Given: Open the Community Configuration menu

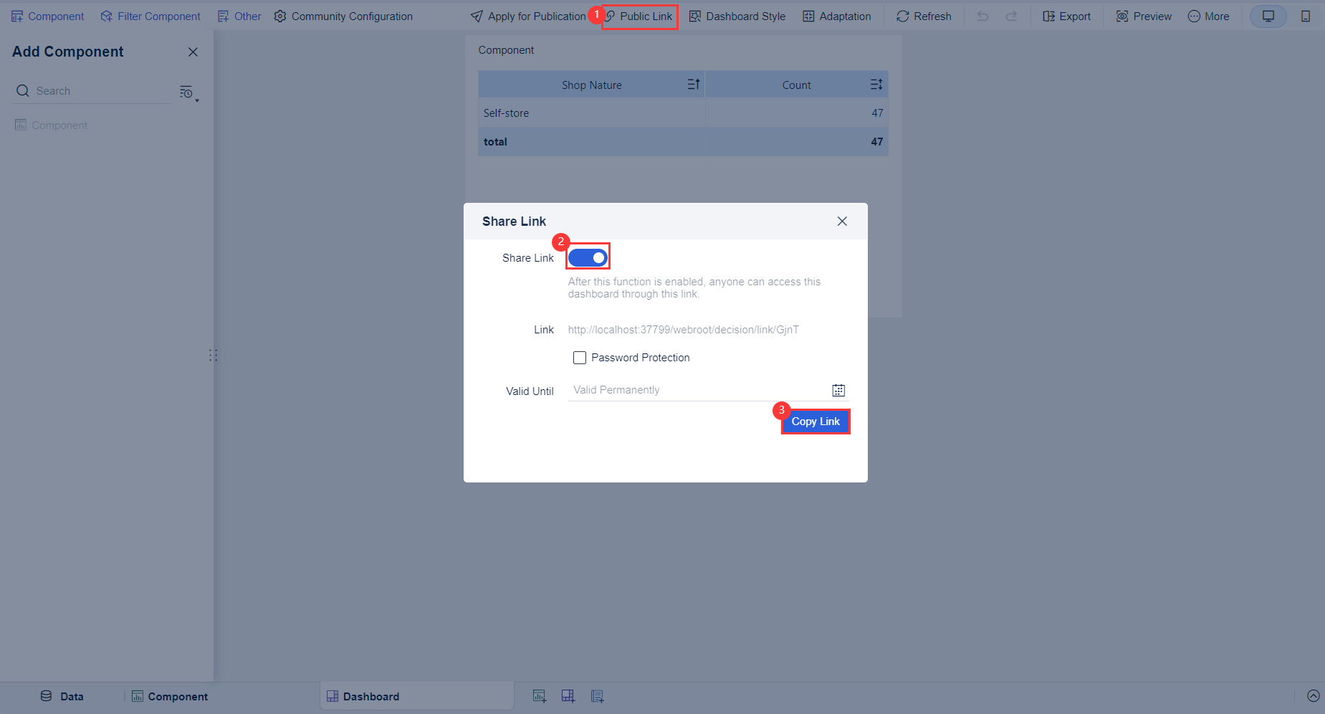Looking at the screenshot, I should coord(343,16).
